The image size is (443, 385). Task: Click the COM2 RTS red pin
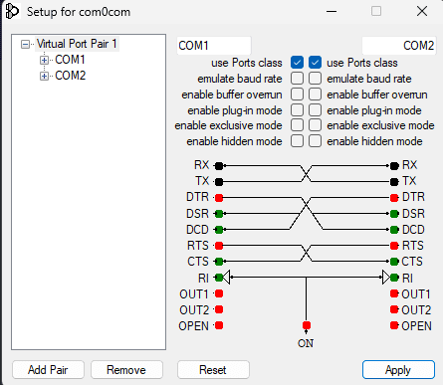[x=394, y=246]
